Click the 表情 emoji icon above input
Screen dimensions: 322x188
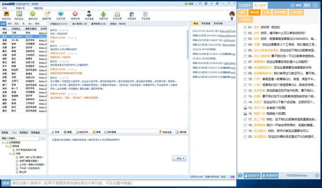[x=97, y=132]
